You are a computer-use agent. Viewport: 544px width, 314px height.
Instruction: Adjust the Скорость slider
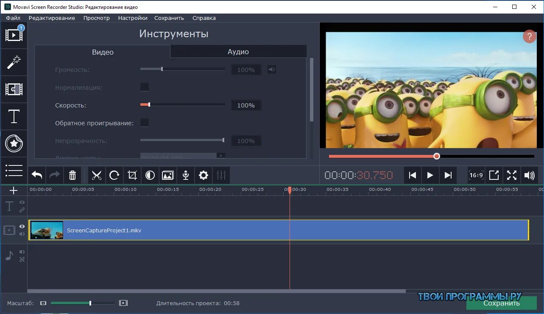click(x=183, y=105)
